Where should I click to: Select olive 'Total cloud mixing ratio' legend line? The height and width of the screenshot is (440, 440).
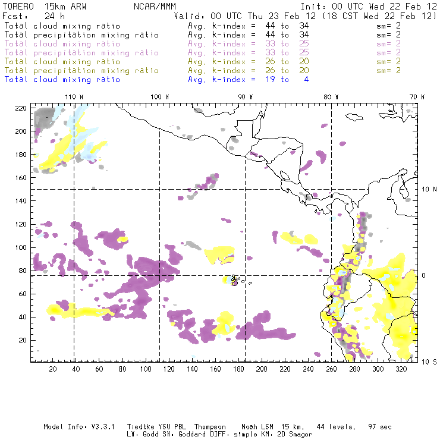62,61
